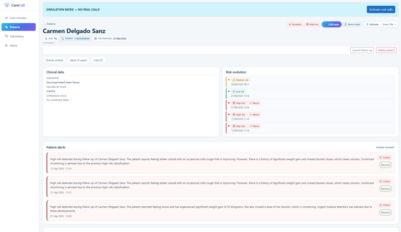Screen dimensions: 401x232
Task: Click the Carmen Delgado Sanz heading
Action: tap(74, 31)
